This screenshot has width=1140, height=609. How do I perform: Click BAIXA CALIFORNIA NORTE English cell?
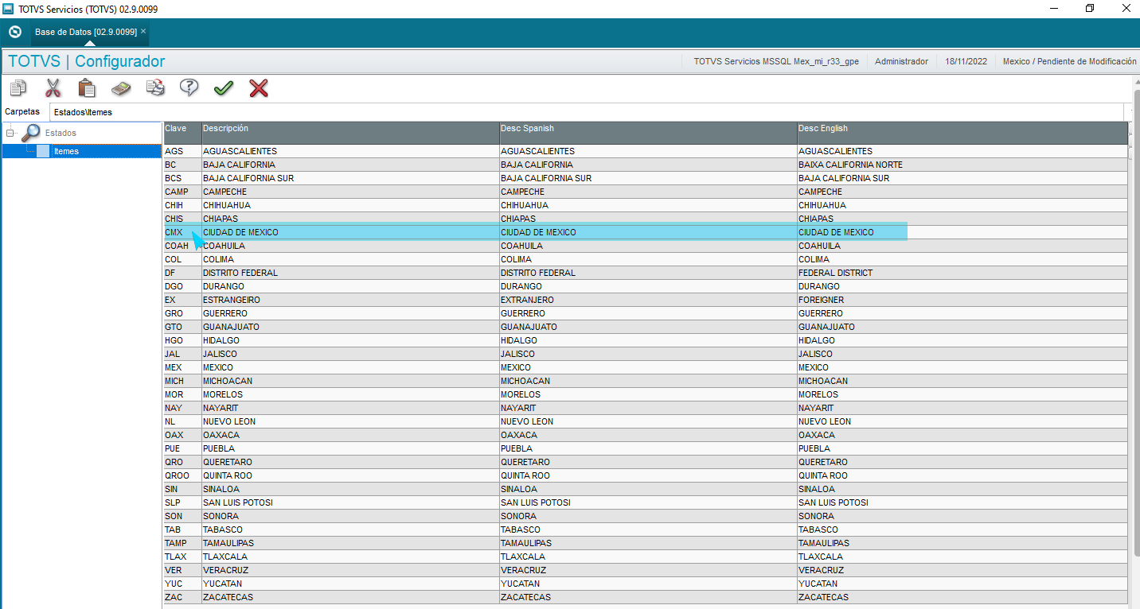point(962,165)
